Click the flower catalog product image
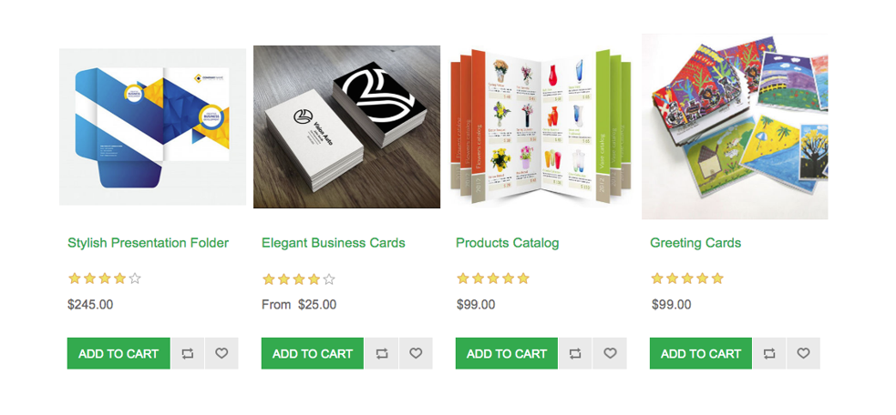The height and width of the screenshot is (415, 896). tap(541, 127)
